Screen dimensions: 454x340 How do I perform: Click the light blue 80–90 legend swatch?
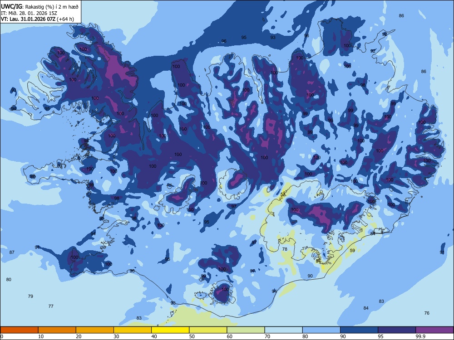pyautogui.click(x=321, y=330)
